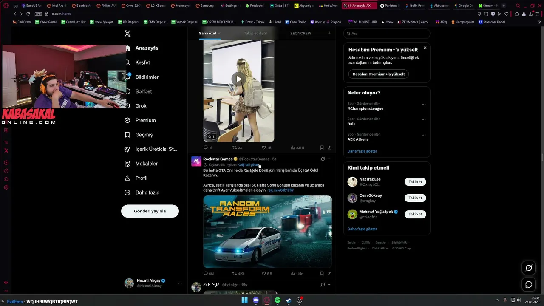Open the #ChampionsLeague trending topic

pos(365,109)
